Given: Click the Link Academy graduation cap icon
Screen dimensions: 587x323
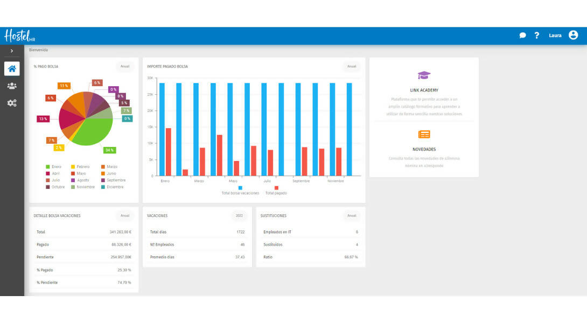Looking at the screenshot, I should 424,75.
